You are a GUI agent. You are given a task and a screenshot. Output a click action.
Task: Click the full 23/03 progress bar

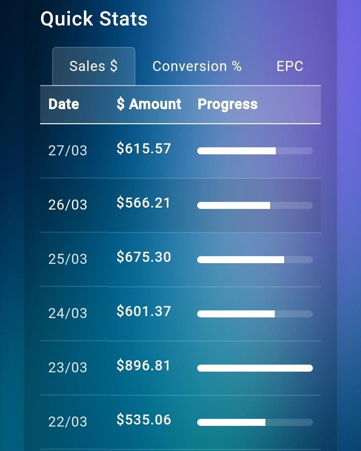coord(255,368)
